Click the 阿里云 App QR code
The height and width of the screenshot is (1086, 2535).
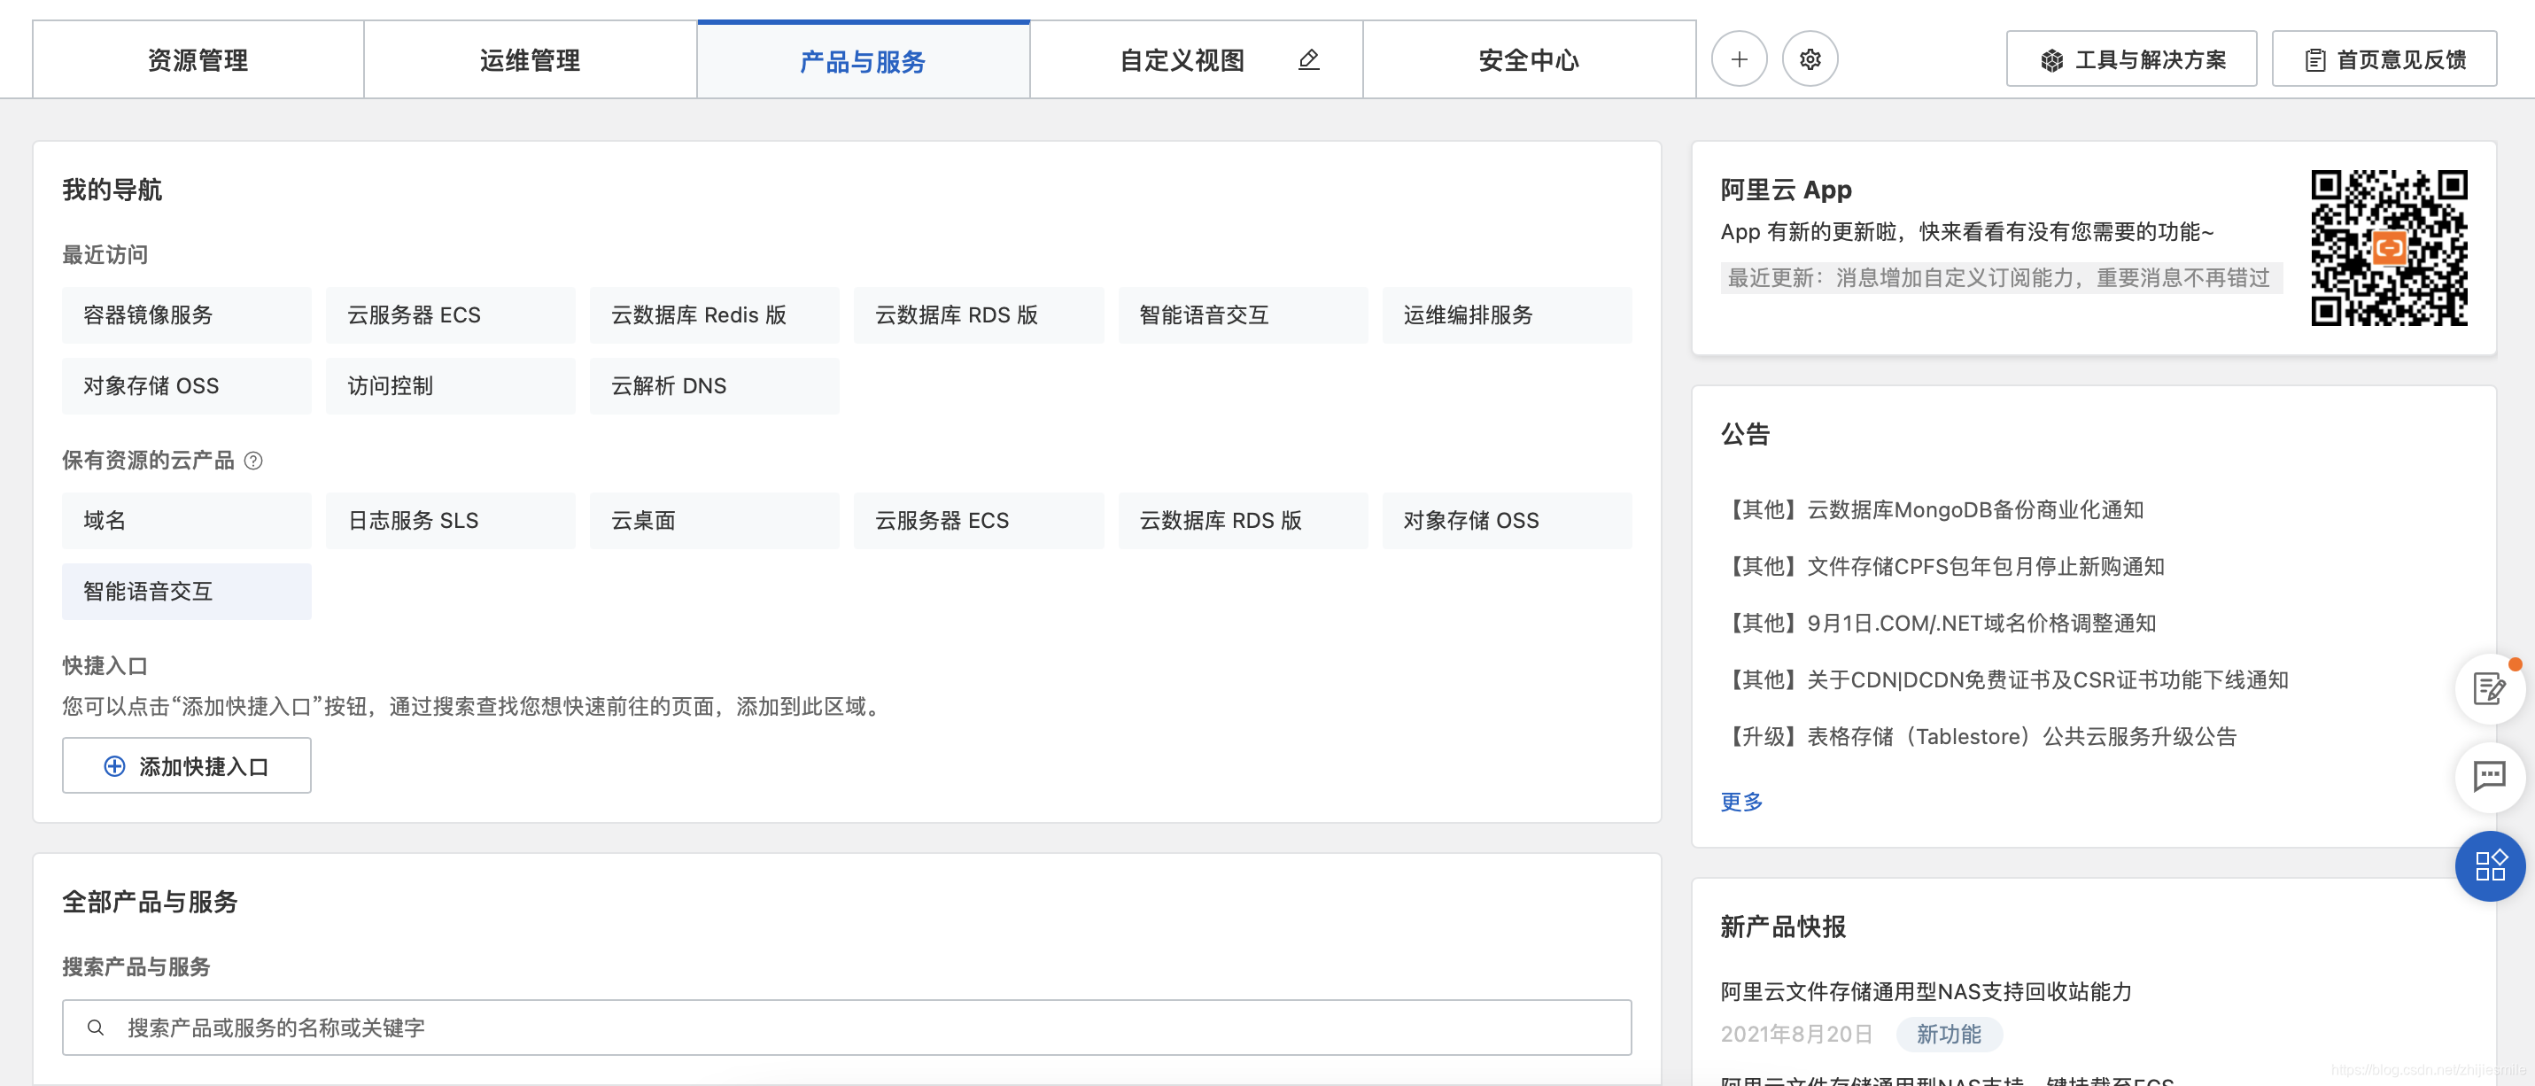point(2388,247)
